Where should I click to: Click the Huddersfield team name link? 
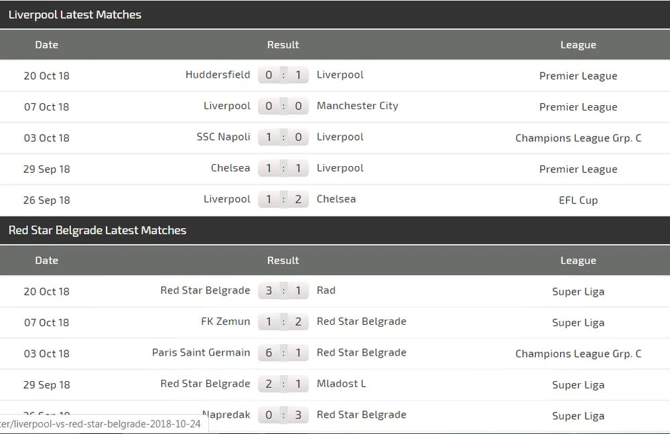click(218, 75)
